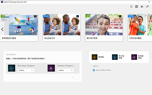152x95 pixels.
Task: Open the 增大照片亮度 card thumbnail
Action: click(104, 25)
